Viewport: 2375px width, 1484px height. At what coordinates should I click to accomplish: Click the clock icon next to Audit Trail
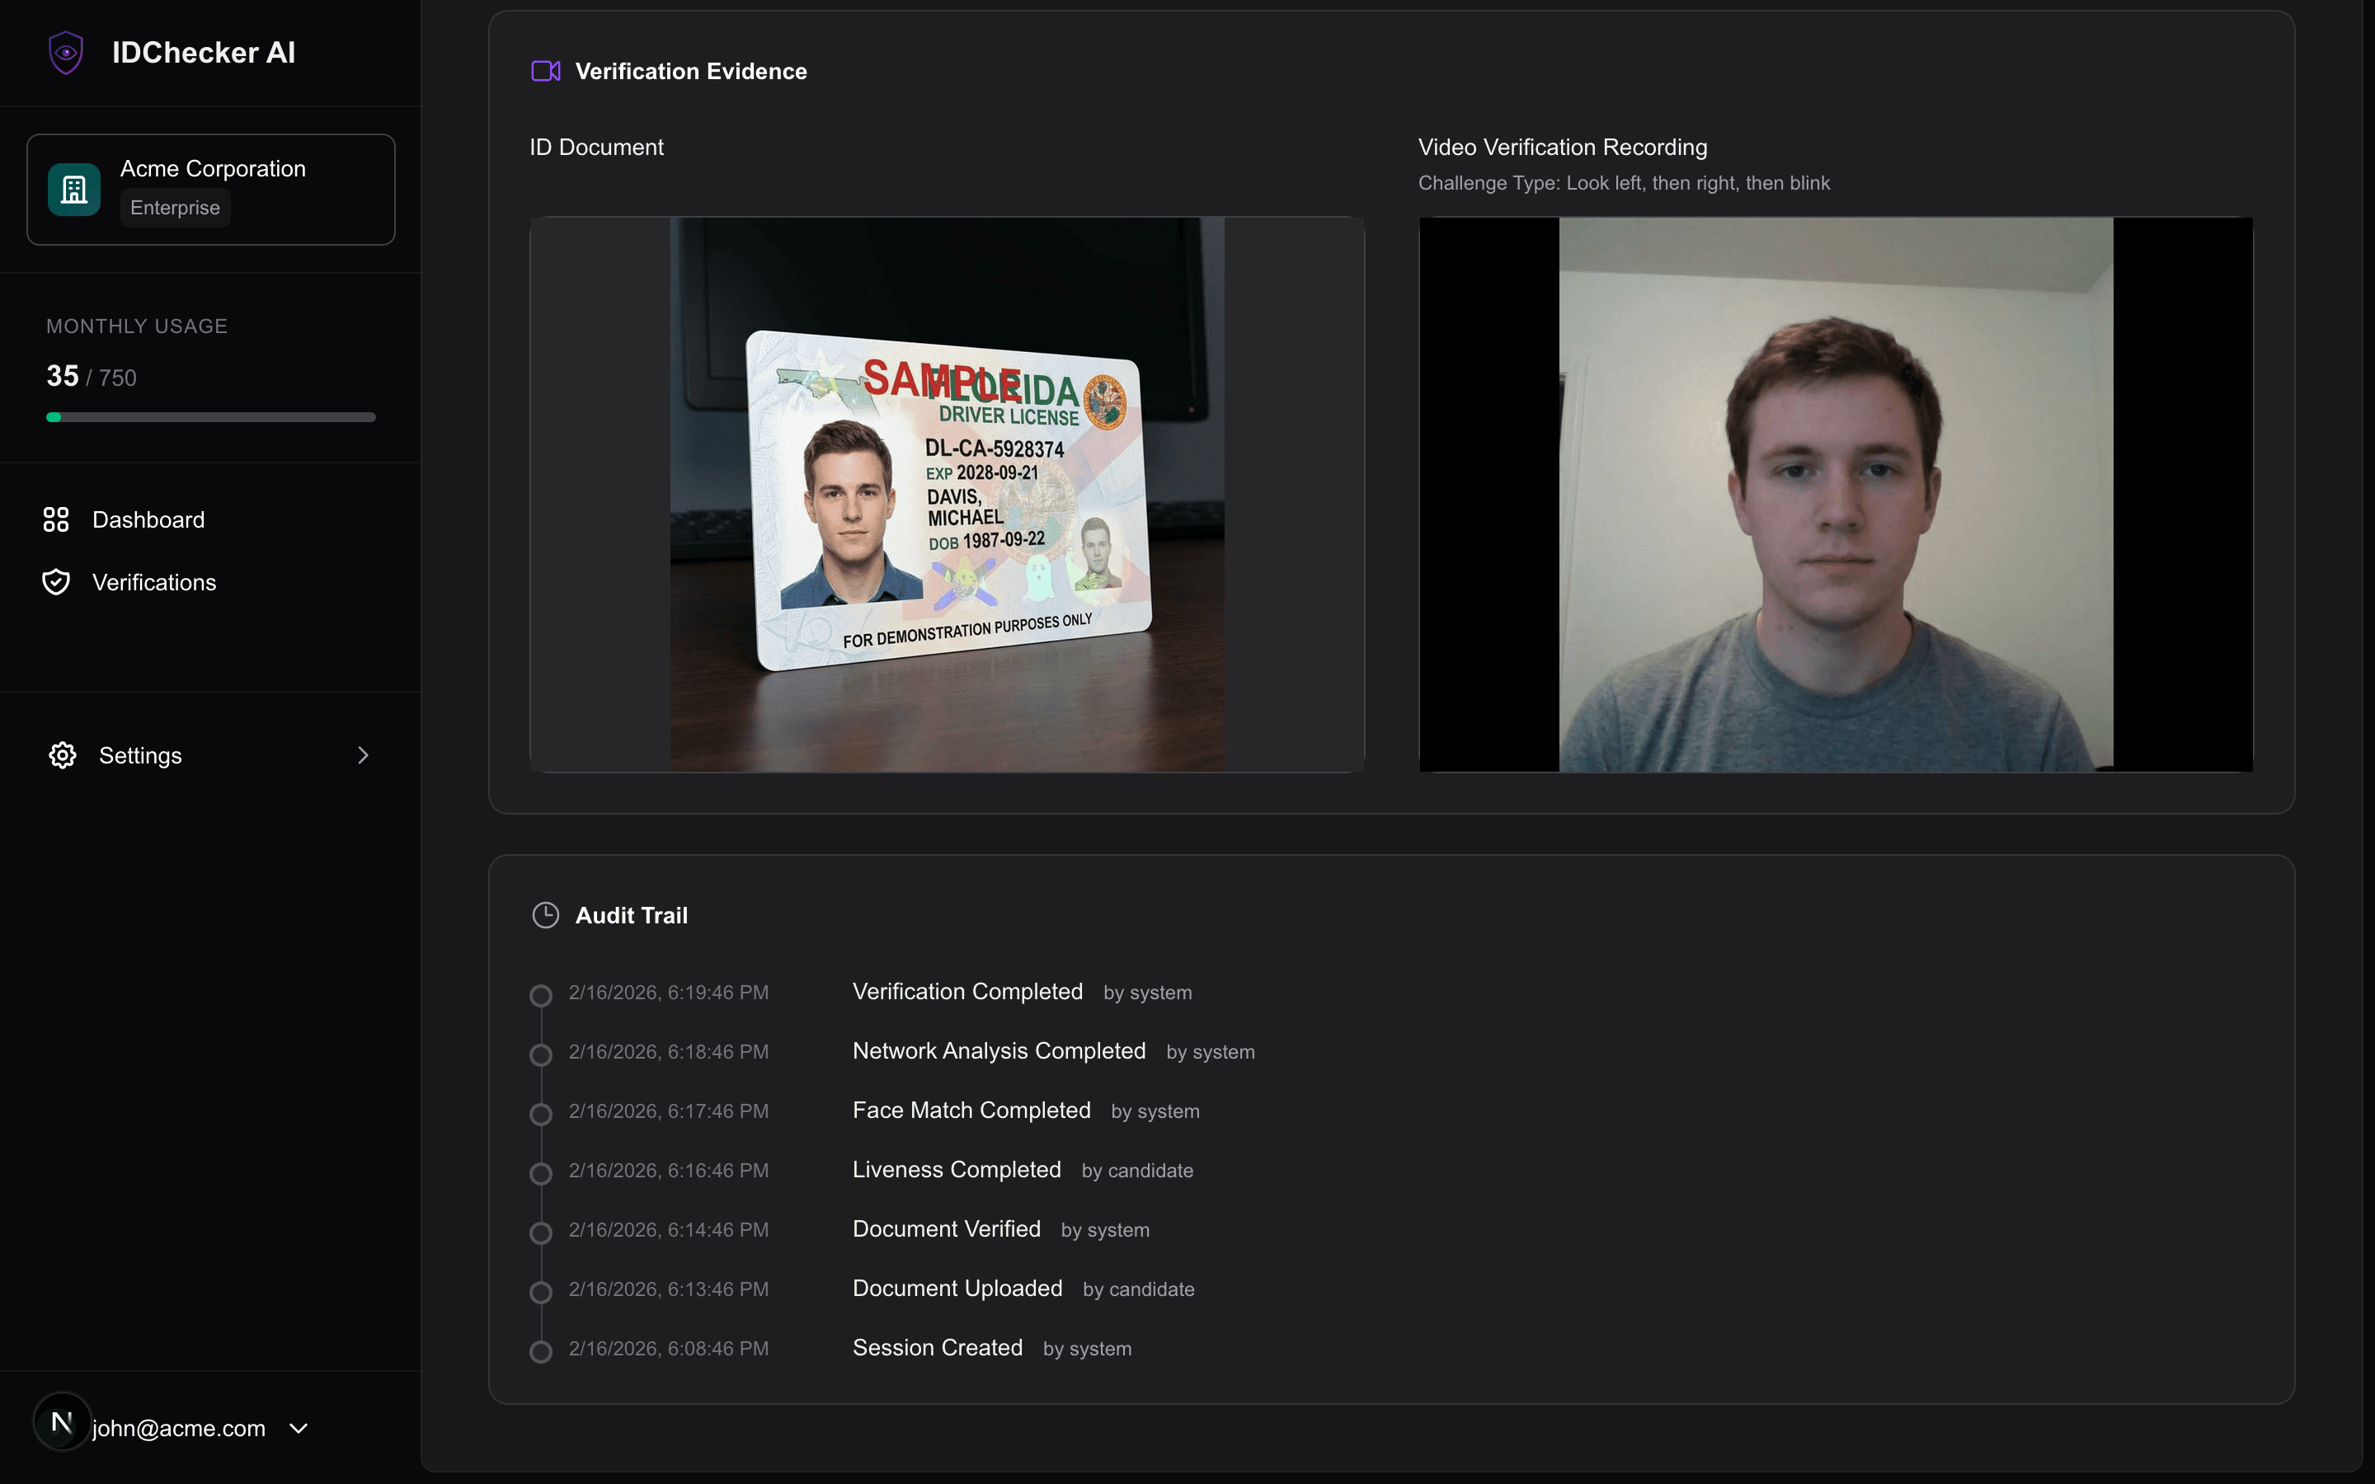pyautogui.click(x=546, y=915)
